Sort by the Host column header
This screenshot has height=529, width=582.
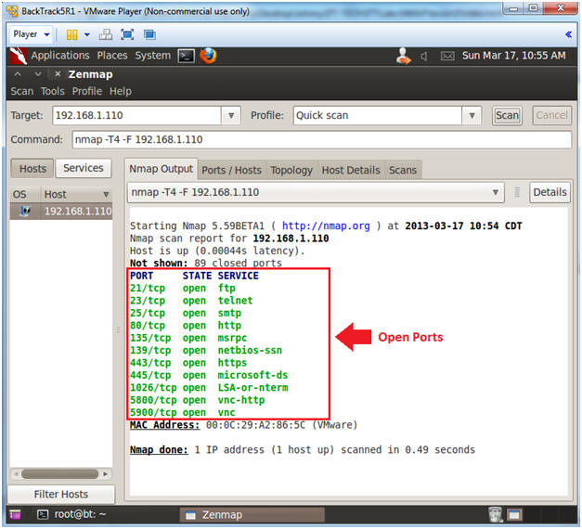click(x=76, y=195)
